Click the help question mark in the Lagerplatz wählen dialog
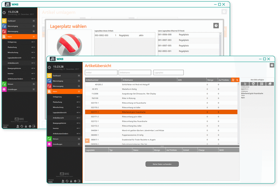Image resolution: width=278 pixels, height=187 pixels. [x=216, y=26]
